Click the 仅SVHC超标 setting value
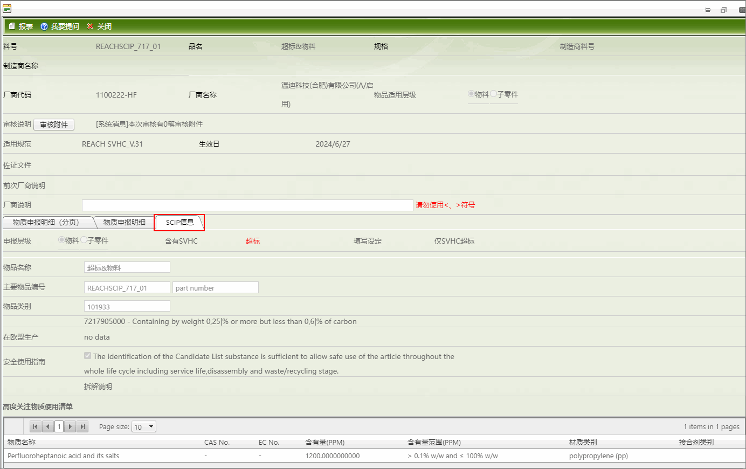746x469 pixels. 454,241
